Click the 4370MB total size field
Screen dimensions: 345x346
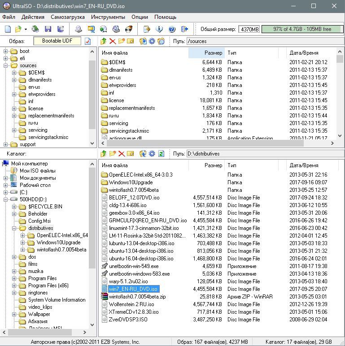point(249,29)
